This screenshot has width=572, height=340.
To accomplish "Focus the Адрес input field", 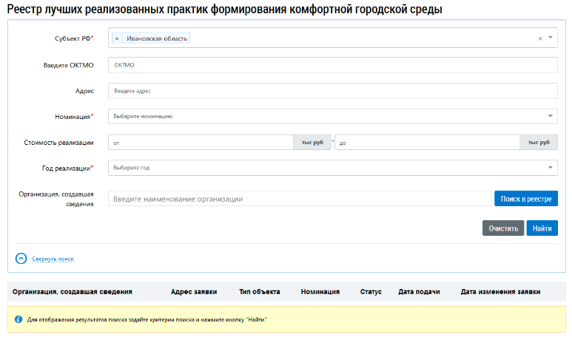I will pyautogui.click(x=332, y=91).
